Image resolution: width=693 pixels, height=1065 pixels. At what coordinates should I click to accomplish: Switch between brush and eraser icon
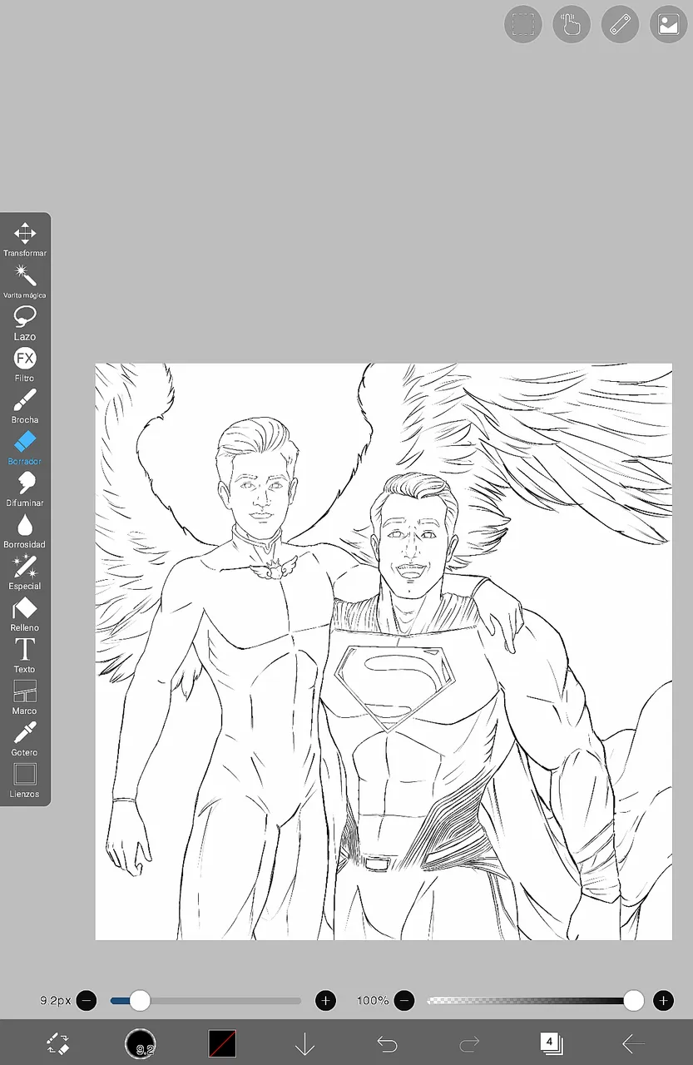pos(57,1043)
